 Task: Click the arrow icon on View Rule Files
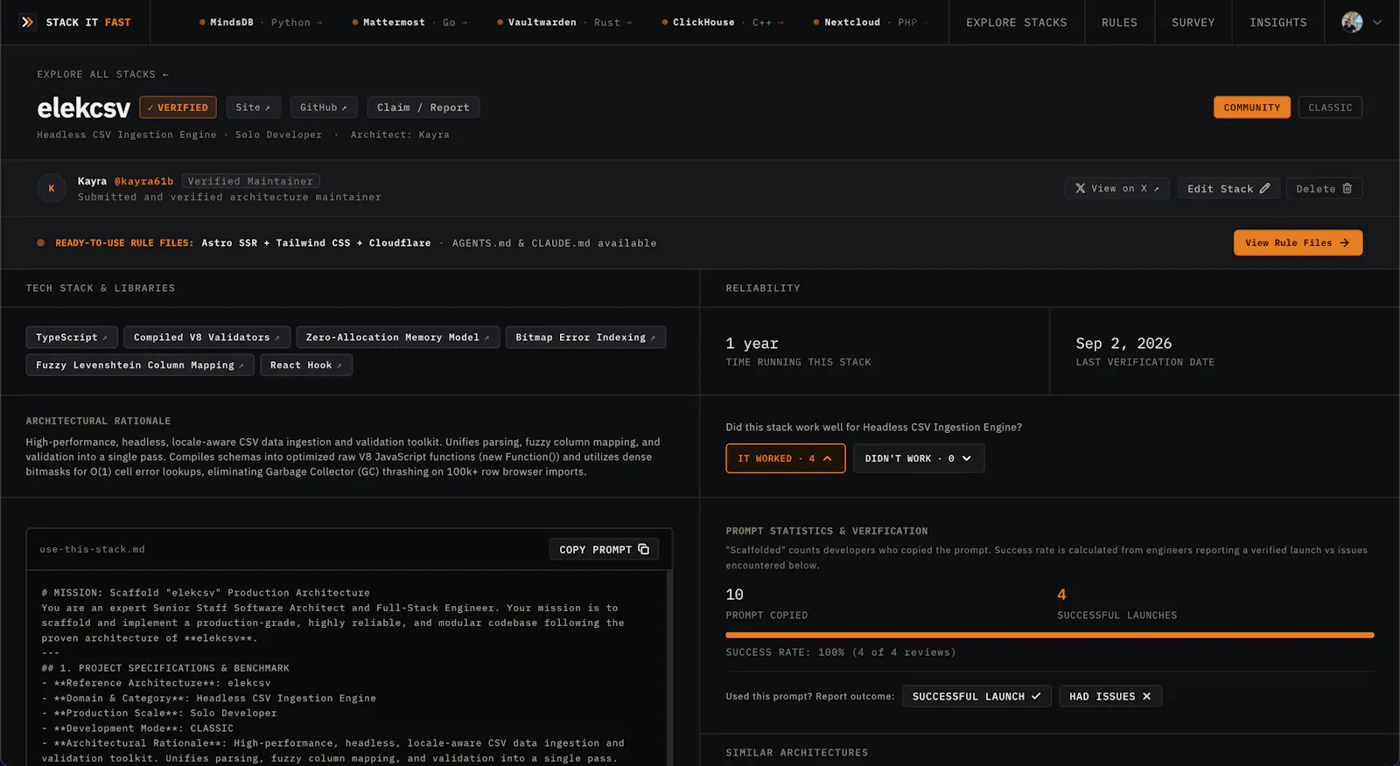pyautogui.click(x=1345, y=243)
